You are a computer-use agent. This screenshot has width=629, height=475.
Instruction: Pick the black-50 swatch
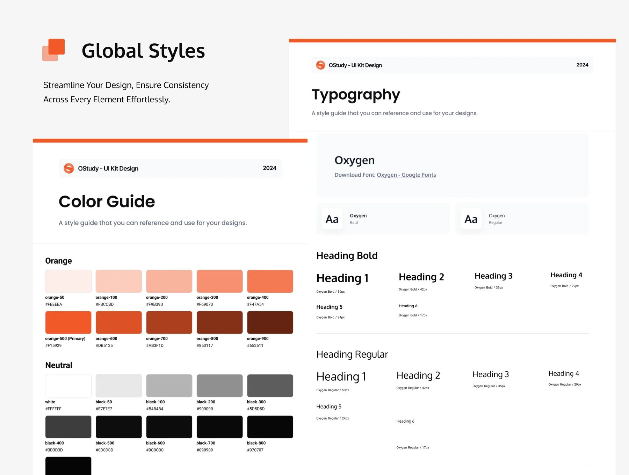pos(119,386)
